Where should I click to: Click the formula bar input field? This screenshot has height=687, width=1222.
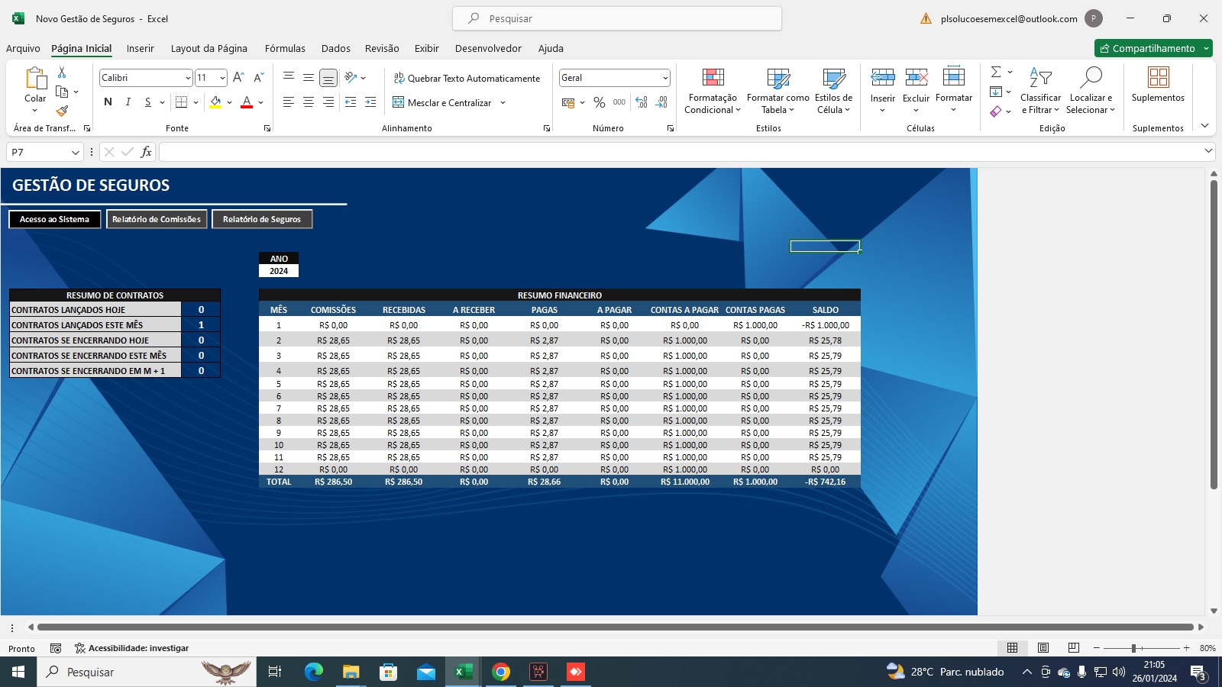pyautogui.click(x=680, y=152)
